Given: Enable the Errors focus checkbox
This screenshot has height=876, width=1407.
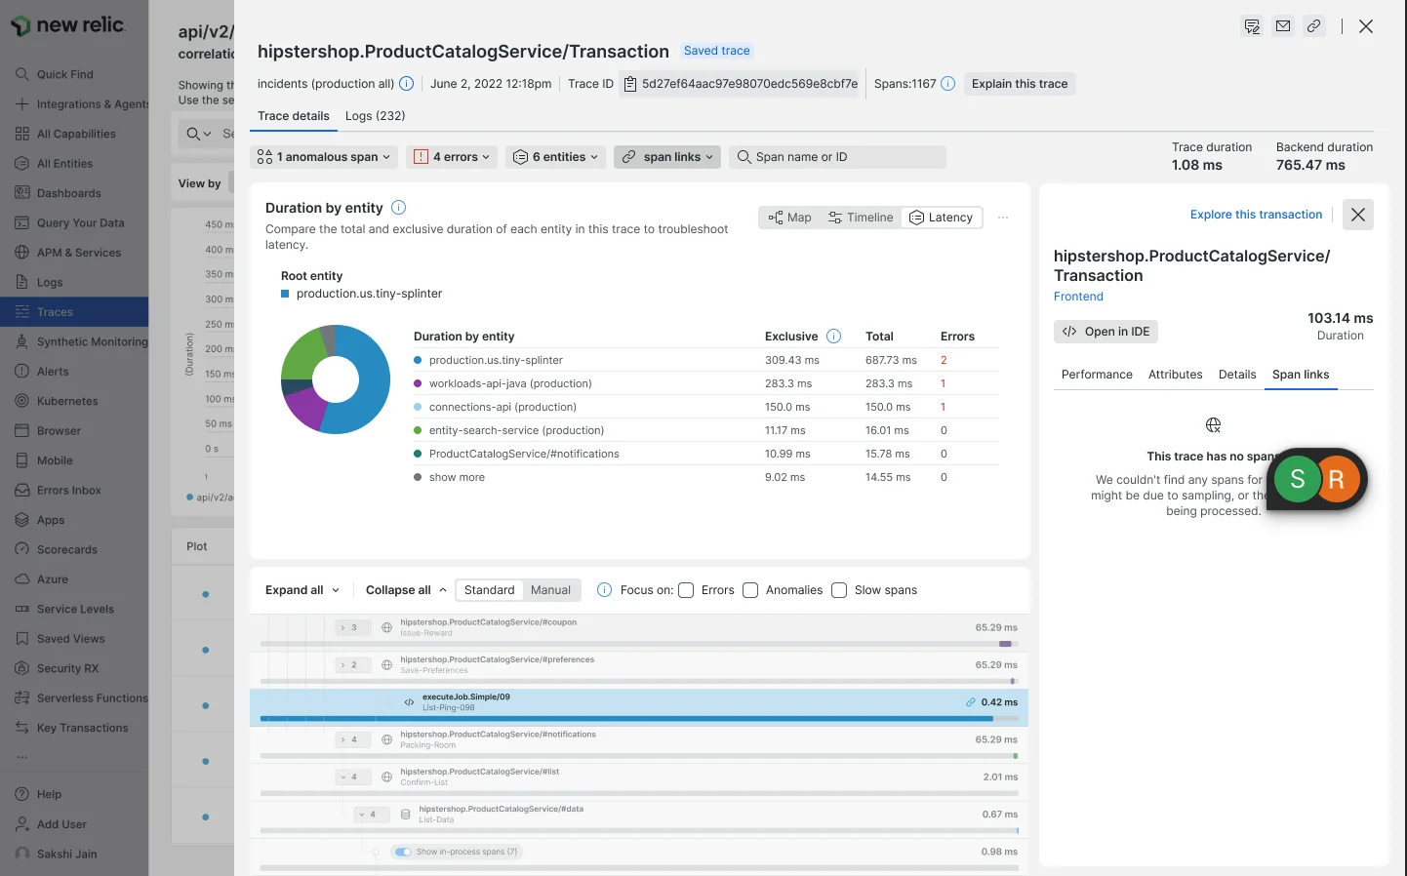Looking at the screenshot, I should coord(686,590).
